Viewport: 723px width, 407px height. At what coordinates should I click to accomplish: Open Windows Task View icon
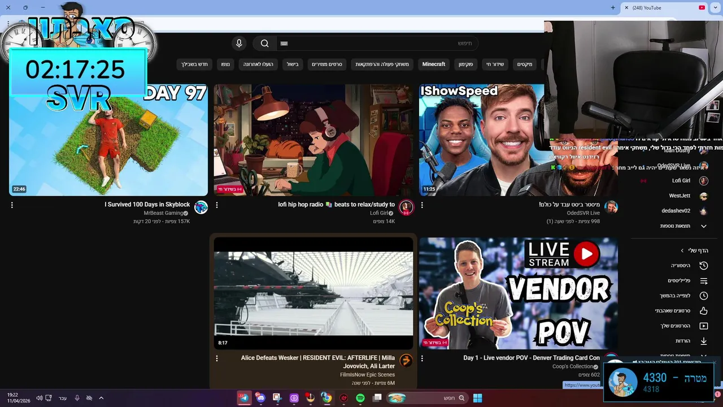click(377, 398)
